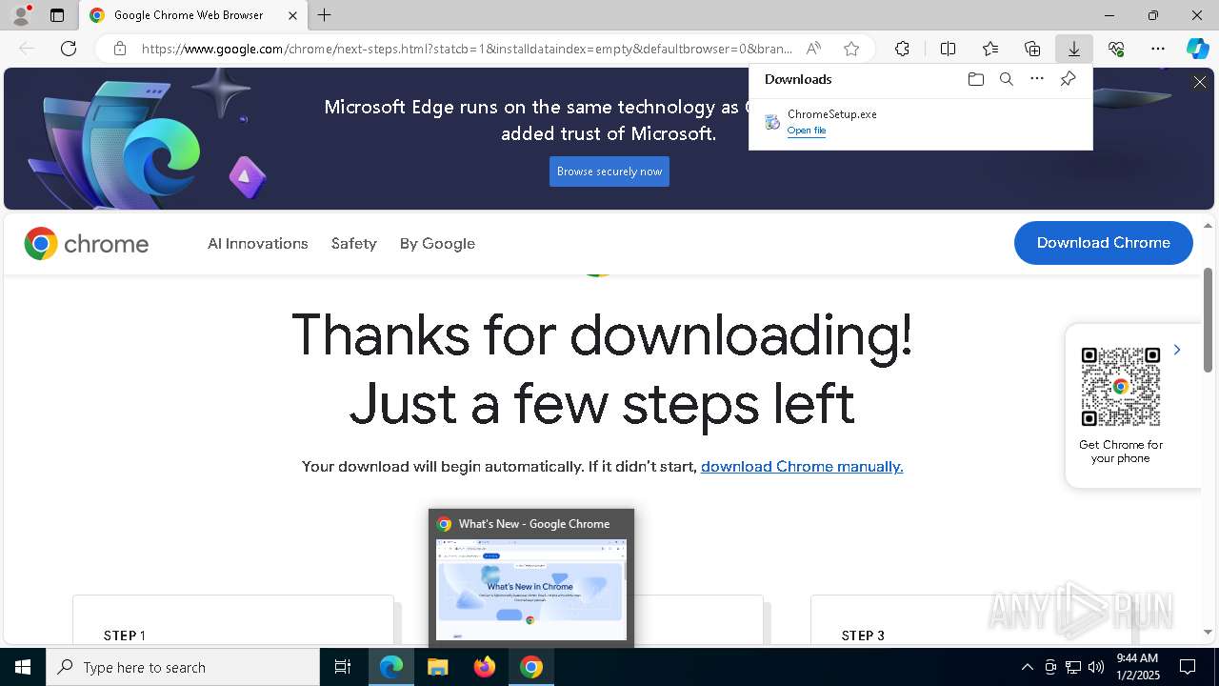This screenshot has width=1219, height=686.
Task: Open Task View icon
Action: tap(343, 667)
